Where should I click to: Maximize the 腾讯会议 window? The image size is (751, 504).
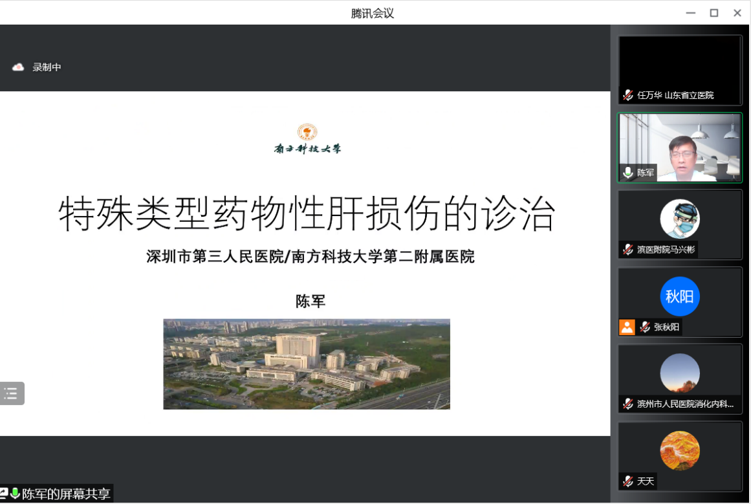(713, 13)
